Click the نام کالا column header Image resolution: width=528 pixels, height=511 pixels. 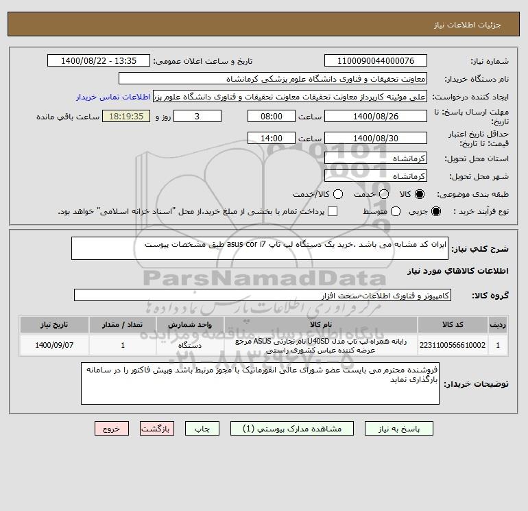[321, 324]
